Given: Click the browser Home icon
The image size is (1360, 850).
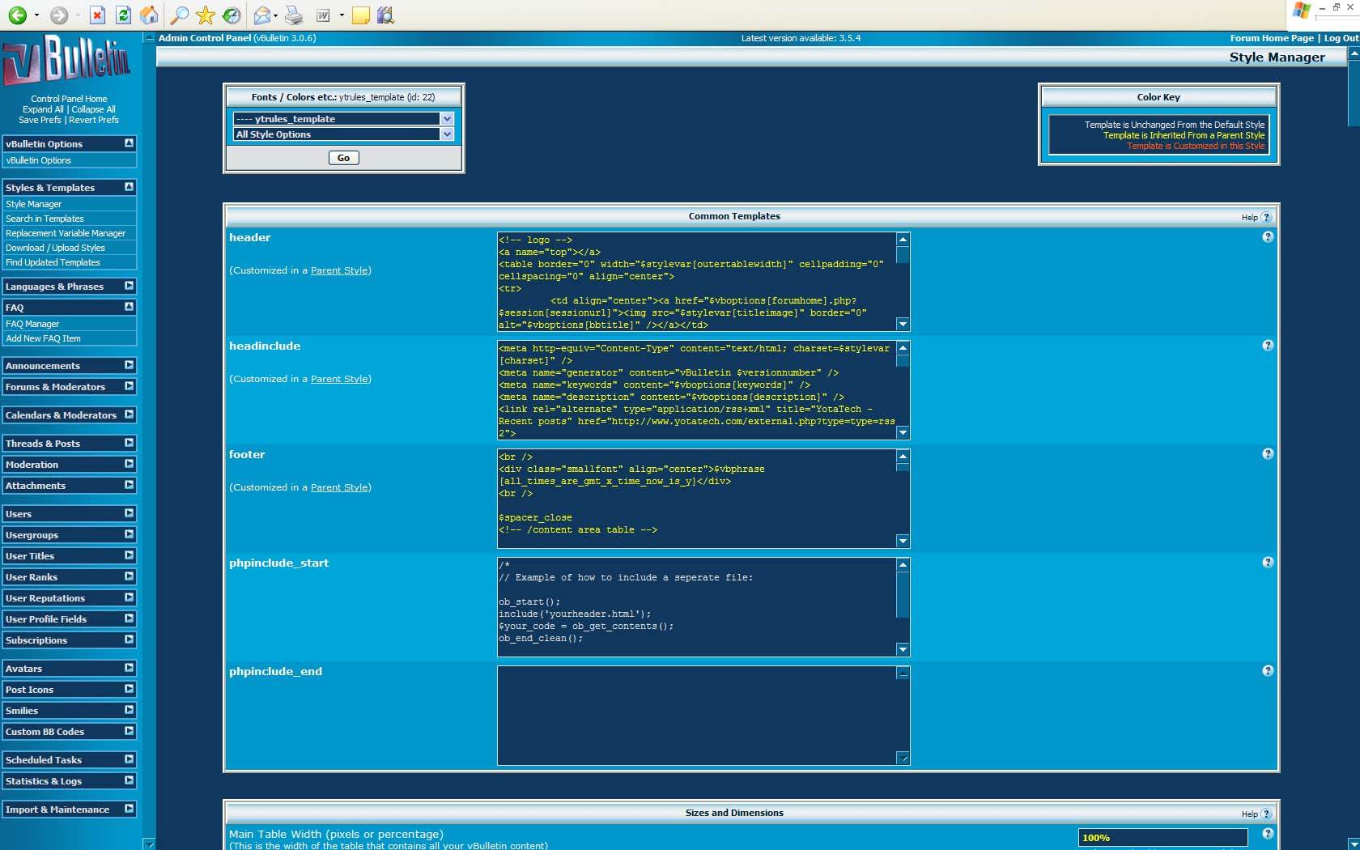Looking at the screenshot, I should [x=149, y=15].
